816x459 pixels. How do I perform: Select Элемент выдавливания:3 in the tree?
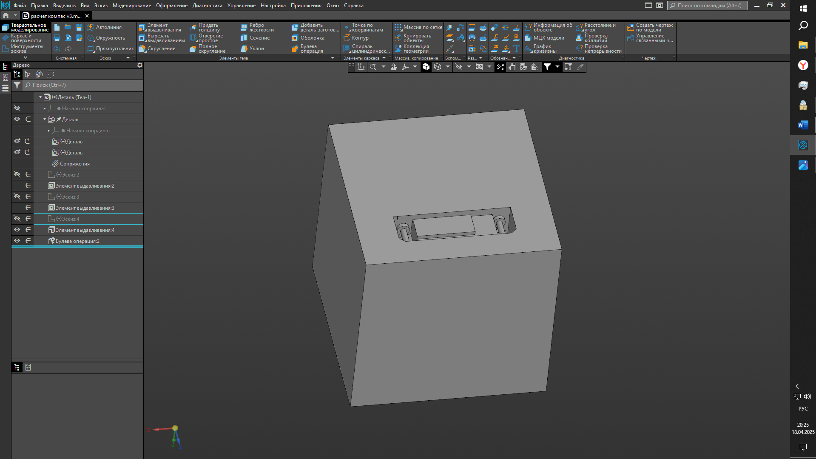85,208
